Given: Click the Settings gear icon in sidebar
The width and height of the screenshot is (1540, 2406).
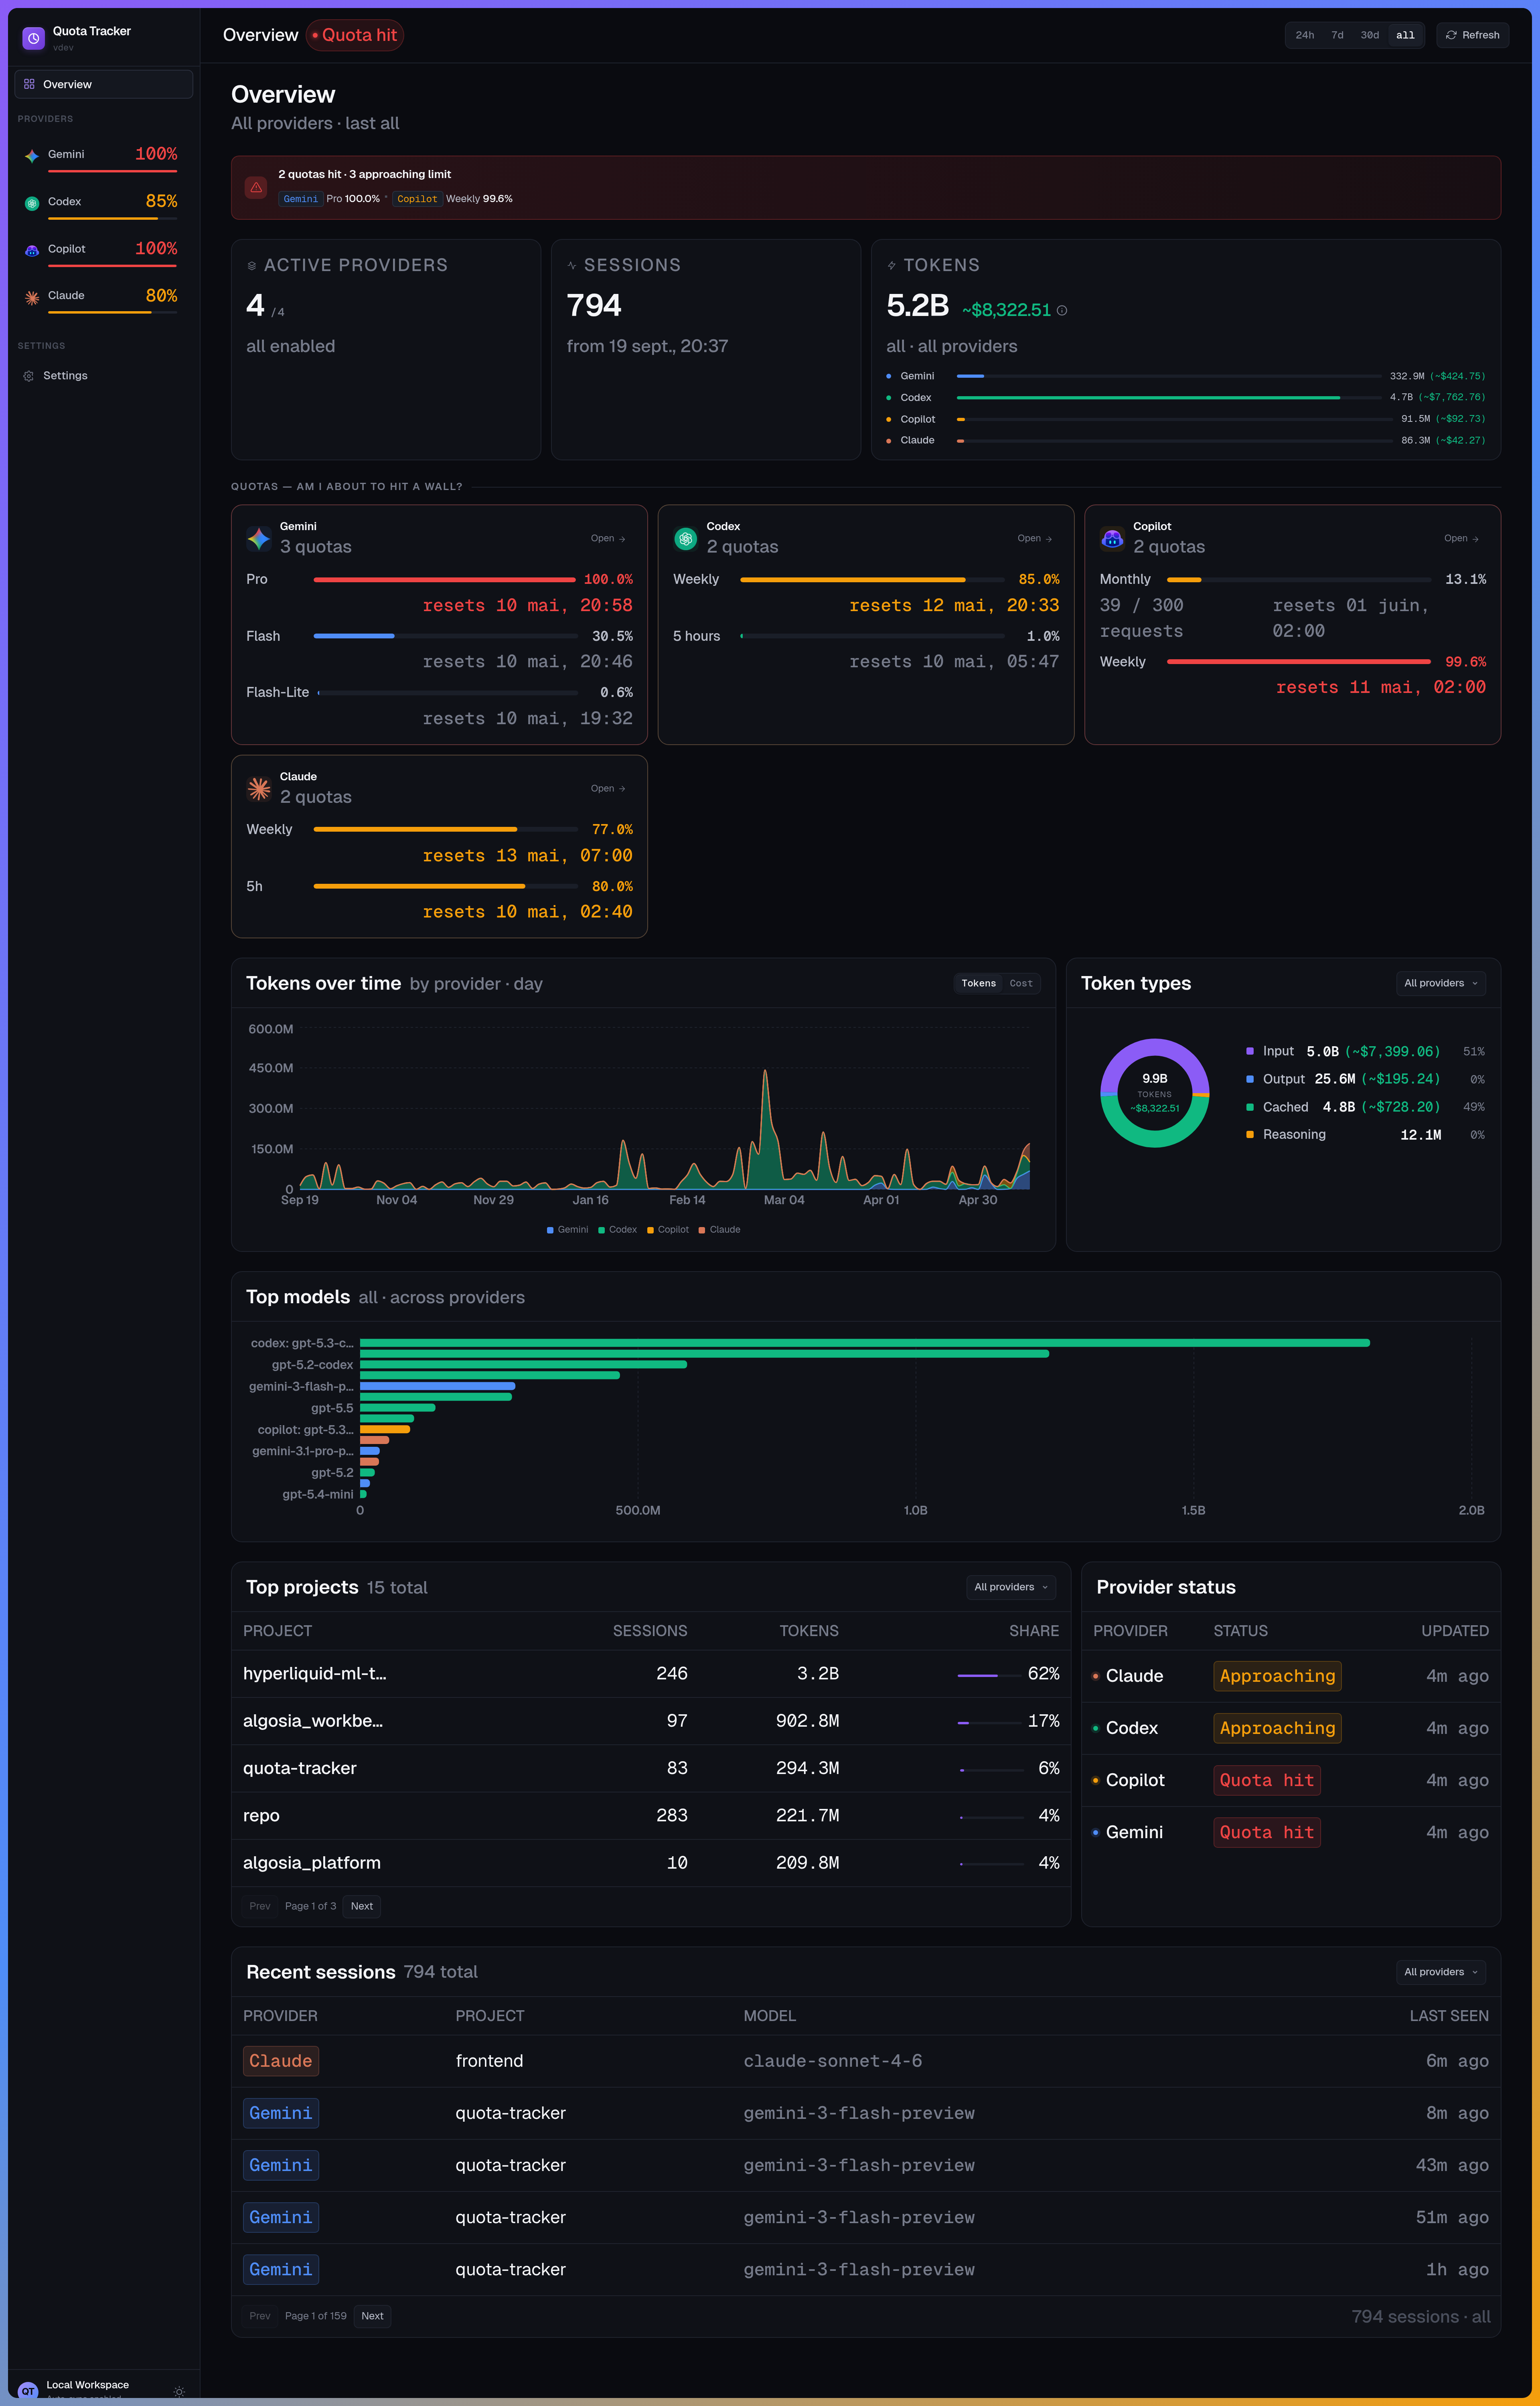Looking at the screenshot, I should coord(29,376).
